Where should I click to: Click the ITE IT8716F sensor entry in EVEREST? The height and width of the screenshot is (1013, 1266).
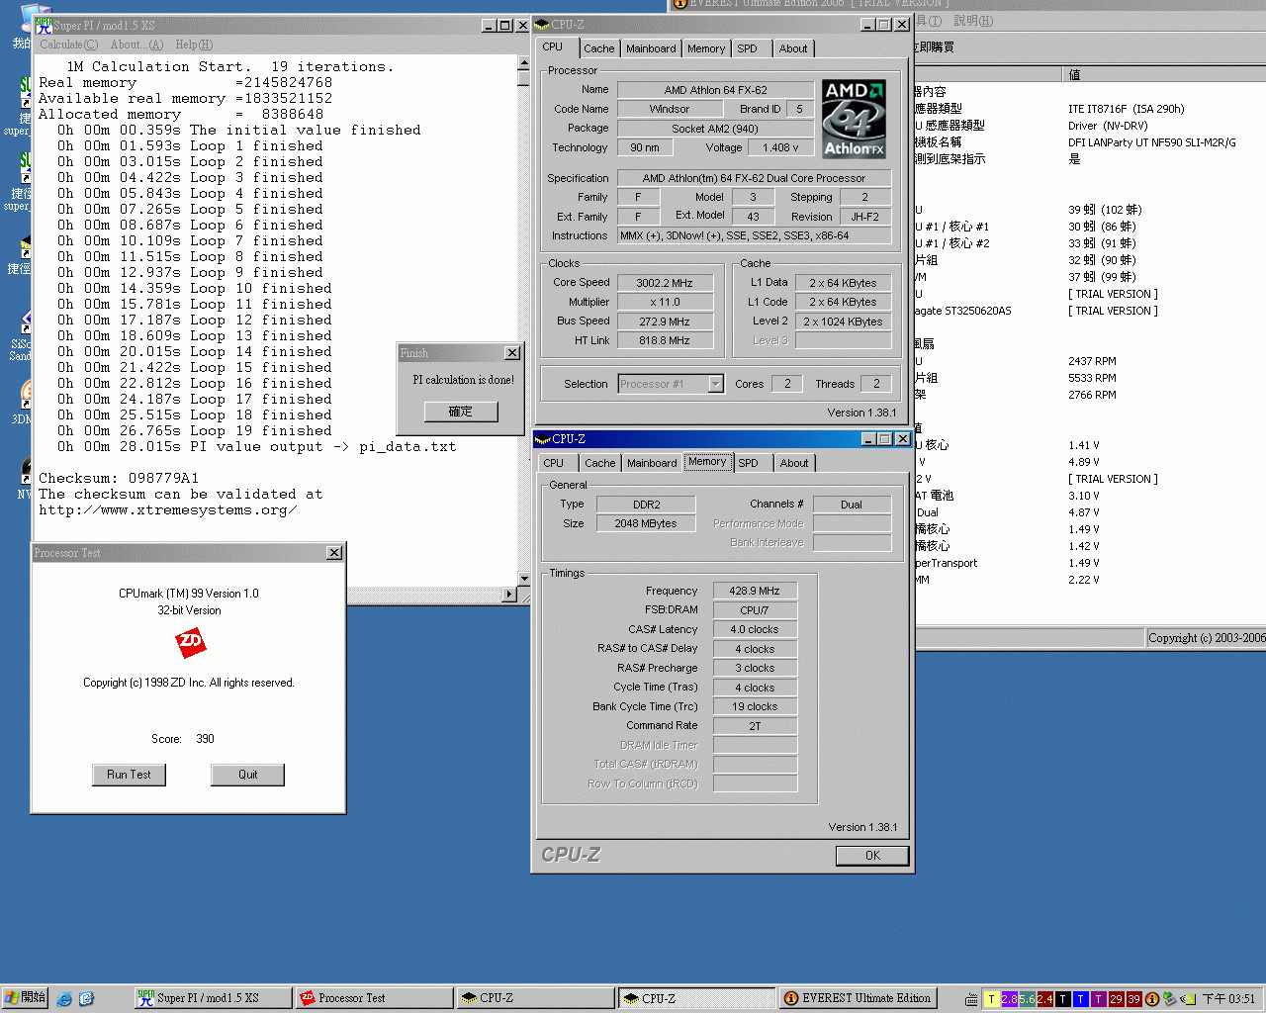click(x=1126, y=109)
